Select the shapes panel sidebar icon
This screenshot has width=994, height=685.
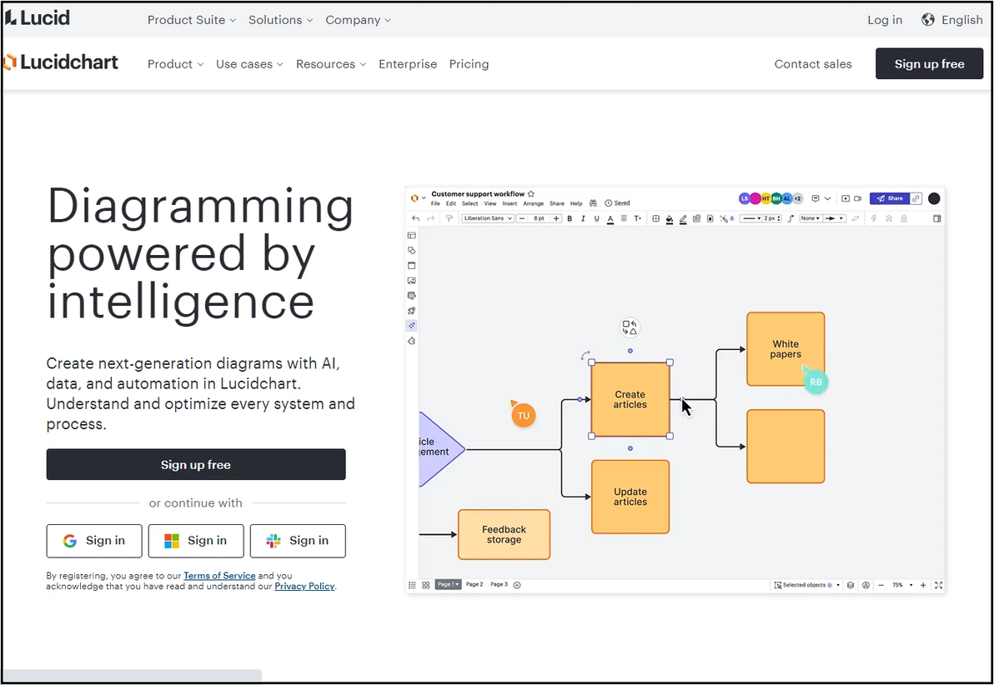coord(411,250)
